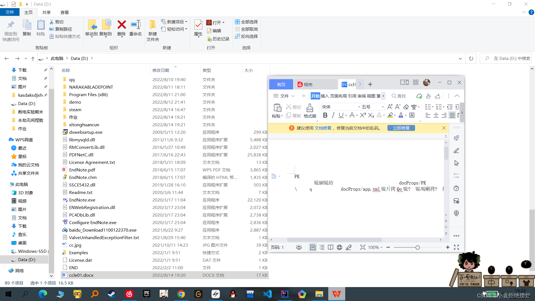This screenshot has width=535, height=301.
Task: Open the font name 宋体 dropdown
Action: coord(359,107)
